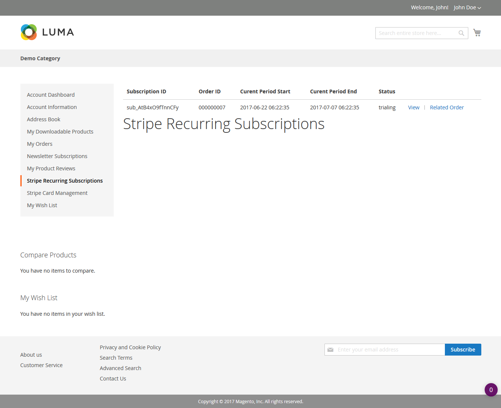
Task: Click the Curent Period Start header
Action: [265, 91]
